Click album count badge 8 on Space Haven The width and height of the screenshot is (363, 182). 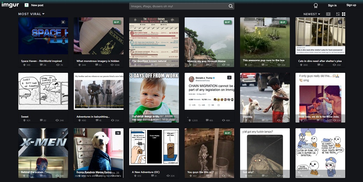pyautogui.click(x=63, y=22)
